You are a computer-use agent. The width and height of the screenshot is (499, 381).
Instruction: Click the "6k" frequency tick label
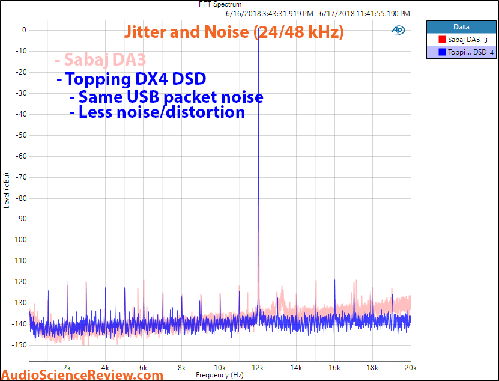tap(144, 368)
